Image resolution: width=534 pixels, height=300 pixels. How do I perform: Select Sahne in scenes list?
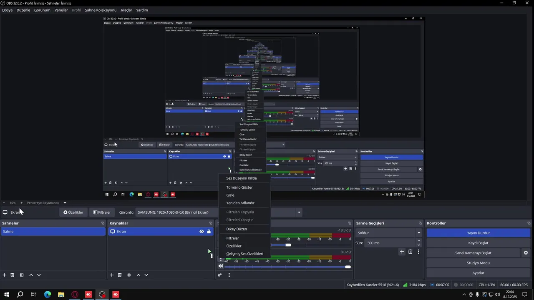53,232
